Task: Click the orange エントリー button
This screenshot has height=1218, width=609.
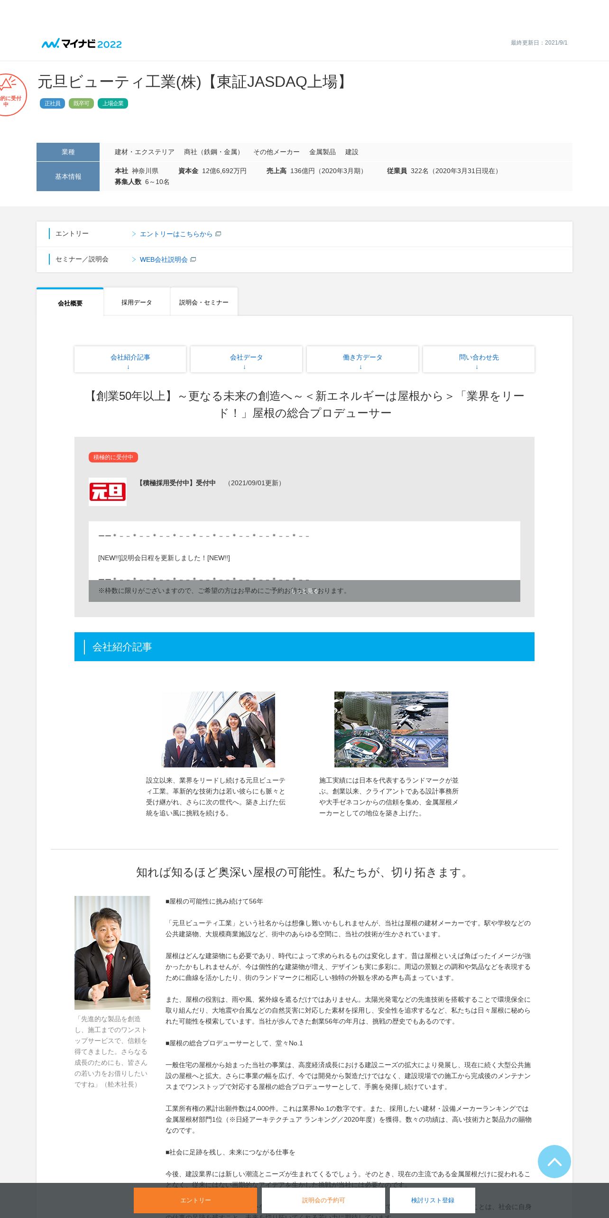Action: [195, 1200]
